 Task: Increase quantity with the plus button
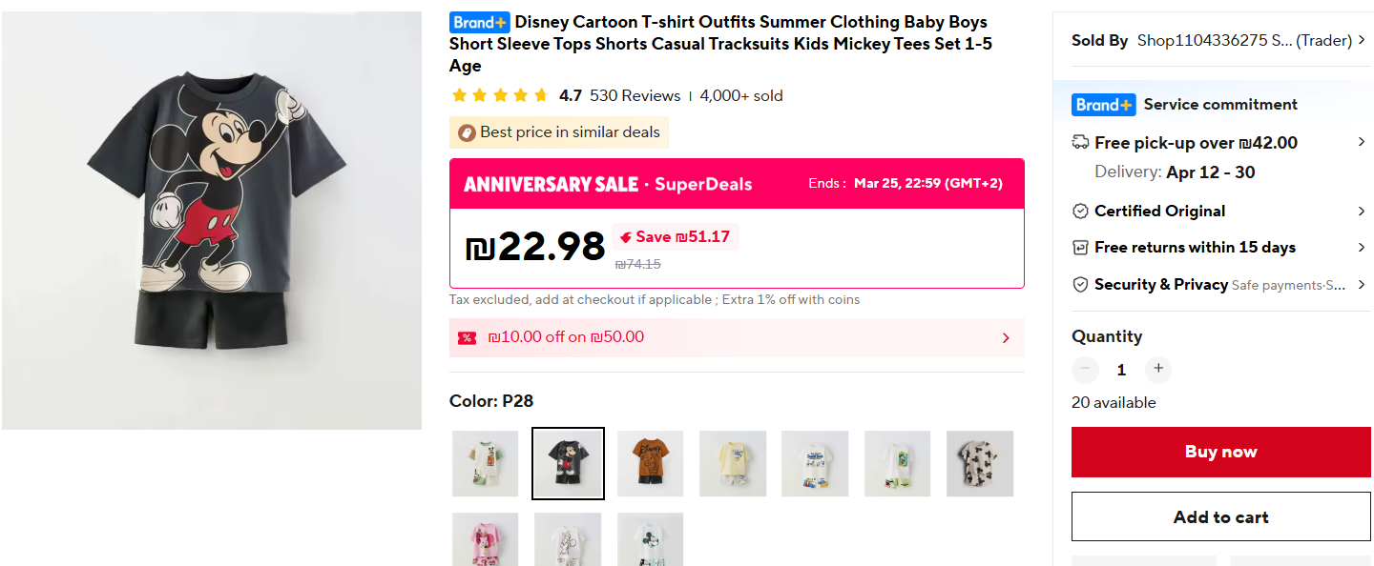1158,369
